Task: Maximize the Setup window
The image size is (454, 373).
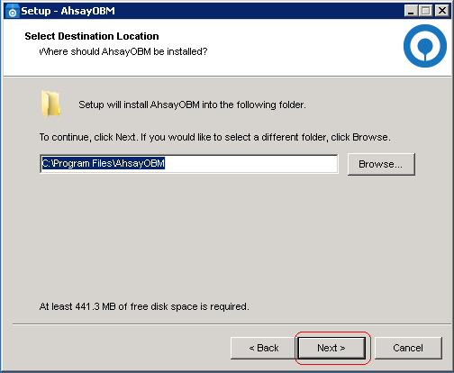Action: click(x=426, y=11)
